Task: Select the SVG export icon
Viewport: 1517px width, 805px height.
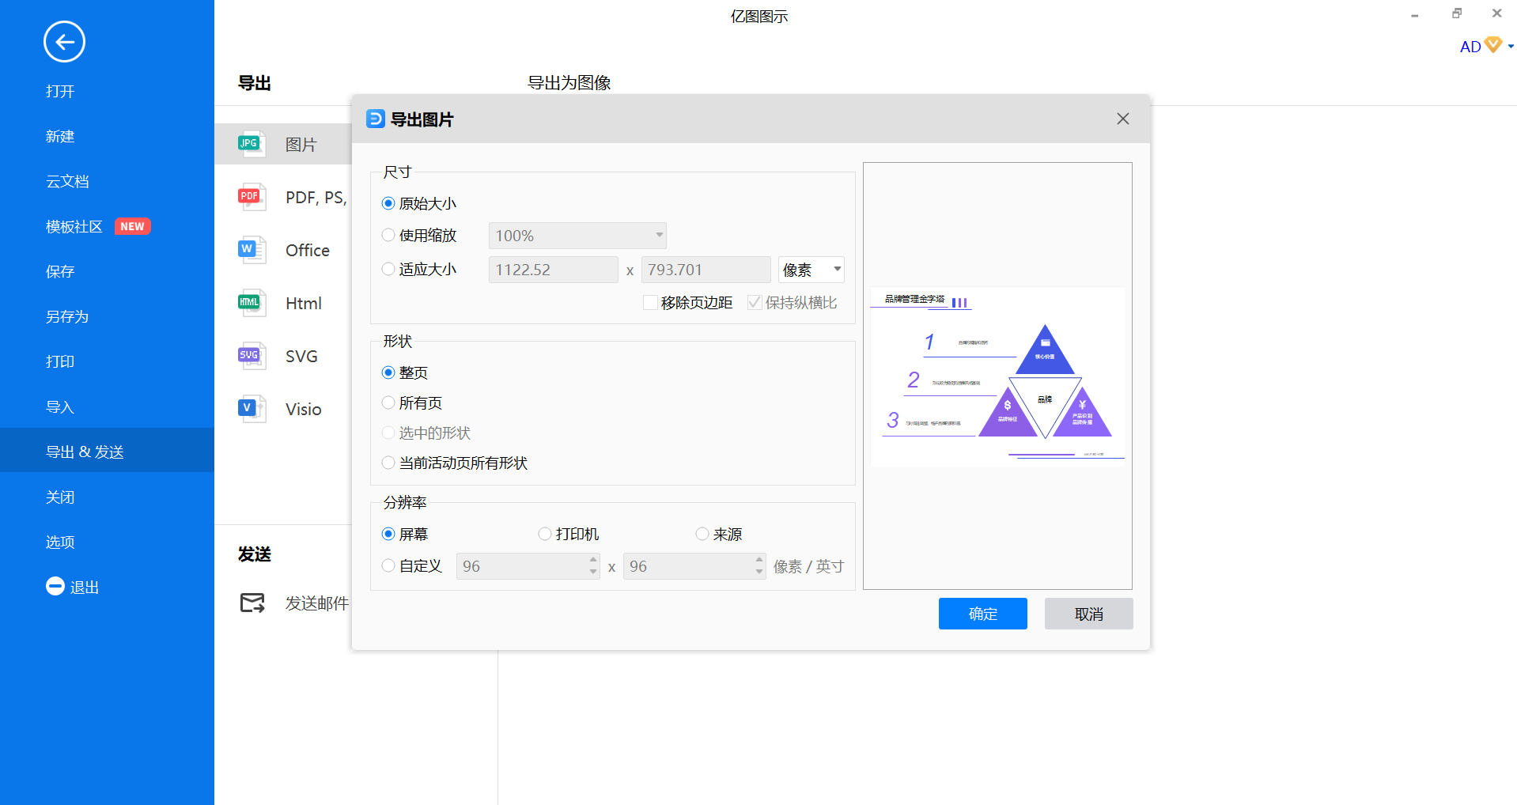Action: [252, 356]
